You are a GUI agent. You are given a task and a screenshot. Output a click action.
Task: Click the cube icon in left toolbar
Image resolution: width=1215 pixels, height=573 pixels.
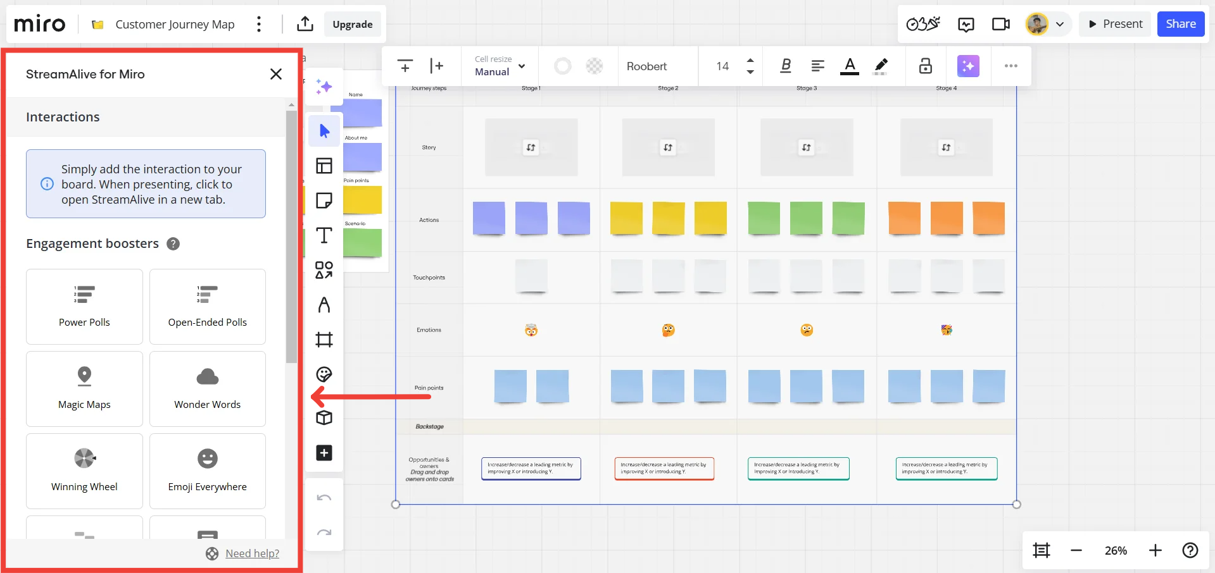324,418
